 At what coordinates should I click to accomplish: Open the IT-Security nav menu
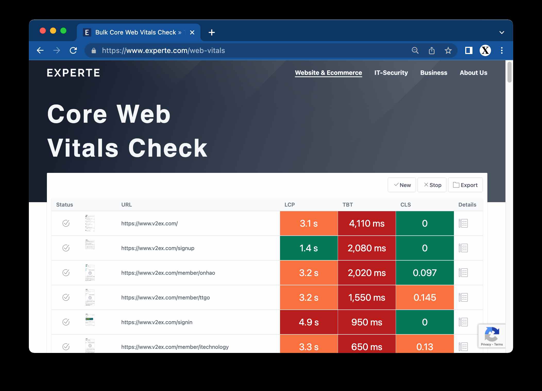pyautogui.click(x=391, y=73)
